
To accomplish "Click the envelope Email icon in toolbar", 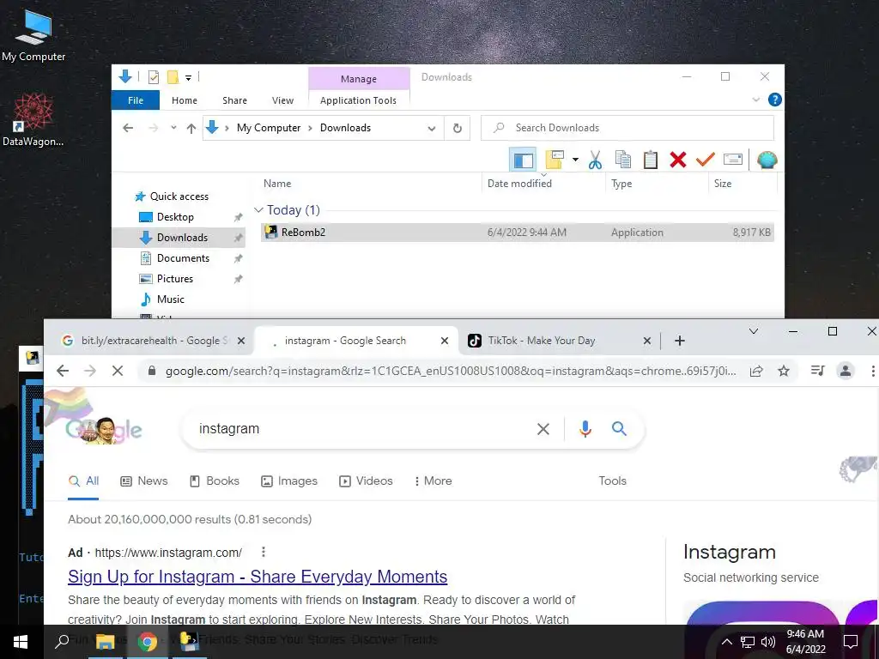I will coord(733,160).
